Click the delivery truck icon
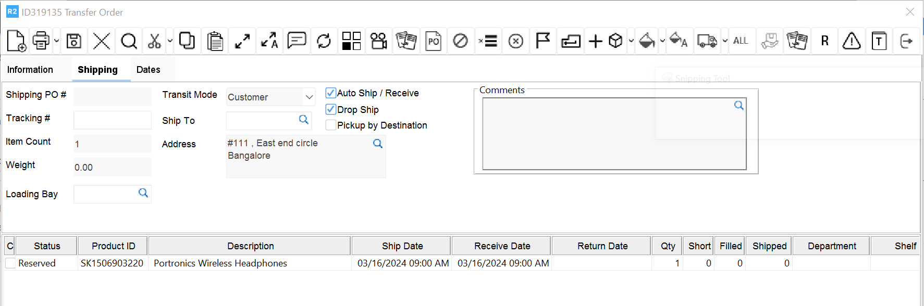Image resolution: width=924 pixels, height=306 pixels. coord(707,41)
